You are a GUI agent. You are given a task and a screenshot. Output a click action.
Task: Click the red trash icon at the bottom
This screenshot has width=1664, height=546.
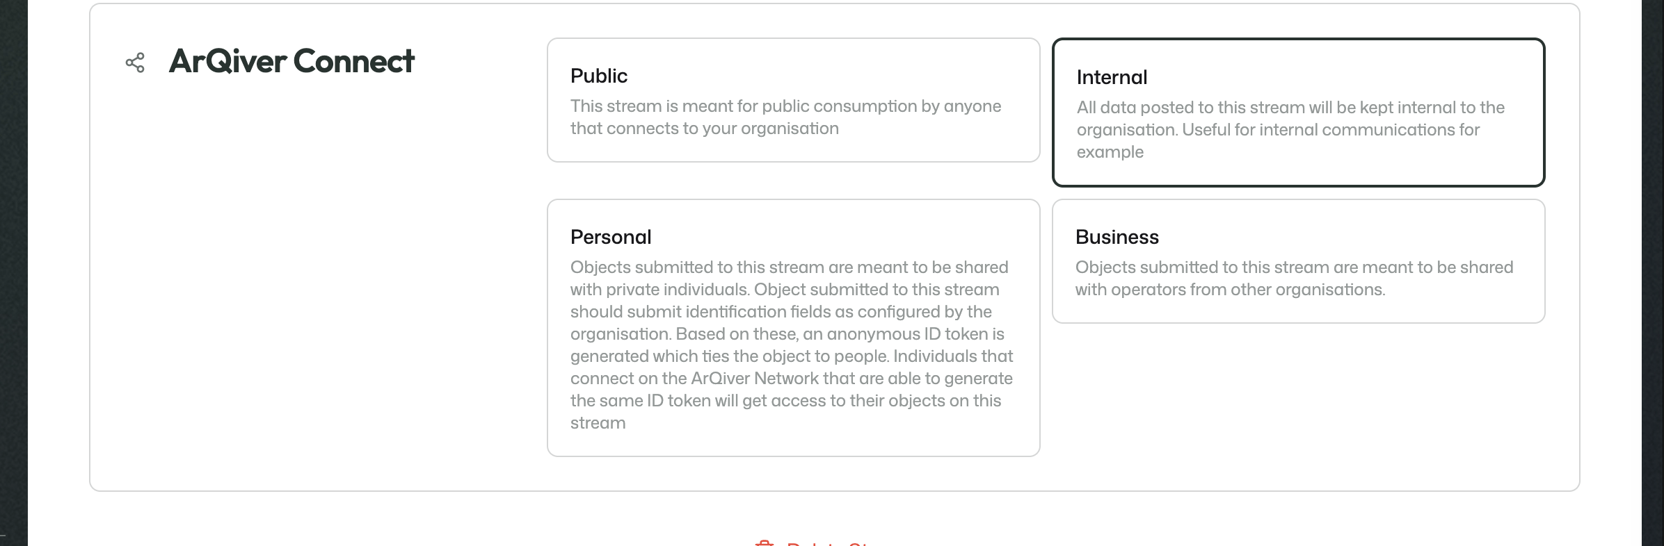point(764,543)
